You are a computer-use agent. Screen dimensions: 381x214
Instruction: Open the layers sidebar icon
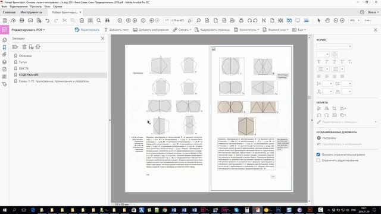pyautogui.click(x=4, y=62)
